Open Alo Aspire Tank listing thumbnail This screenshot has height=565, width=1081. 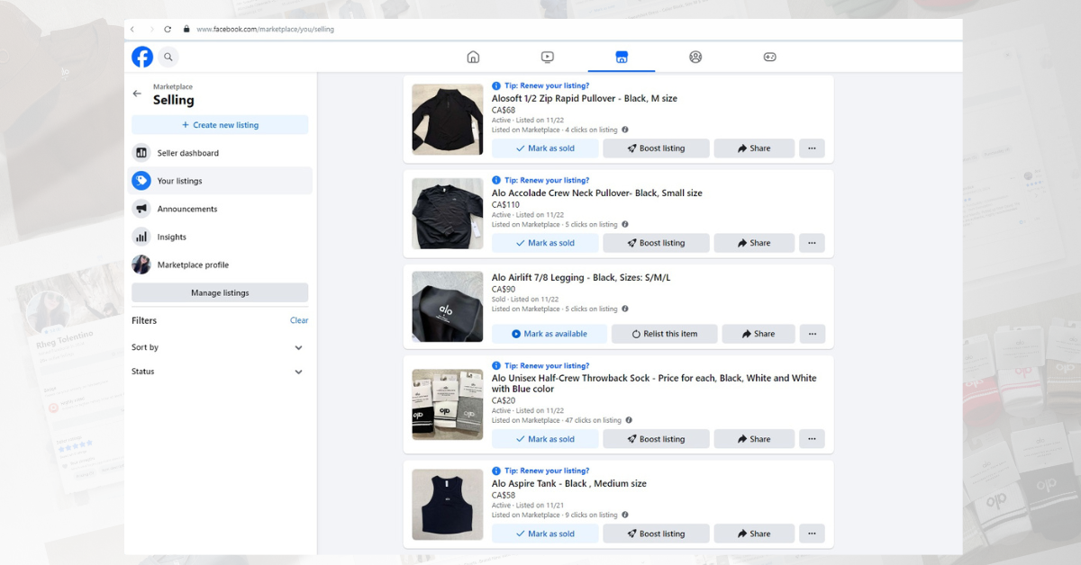pos(448,505)
